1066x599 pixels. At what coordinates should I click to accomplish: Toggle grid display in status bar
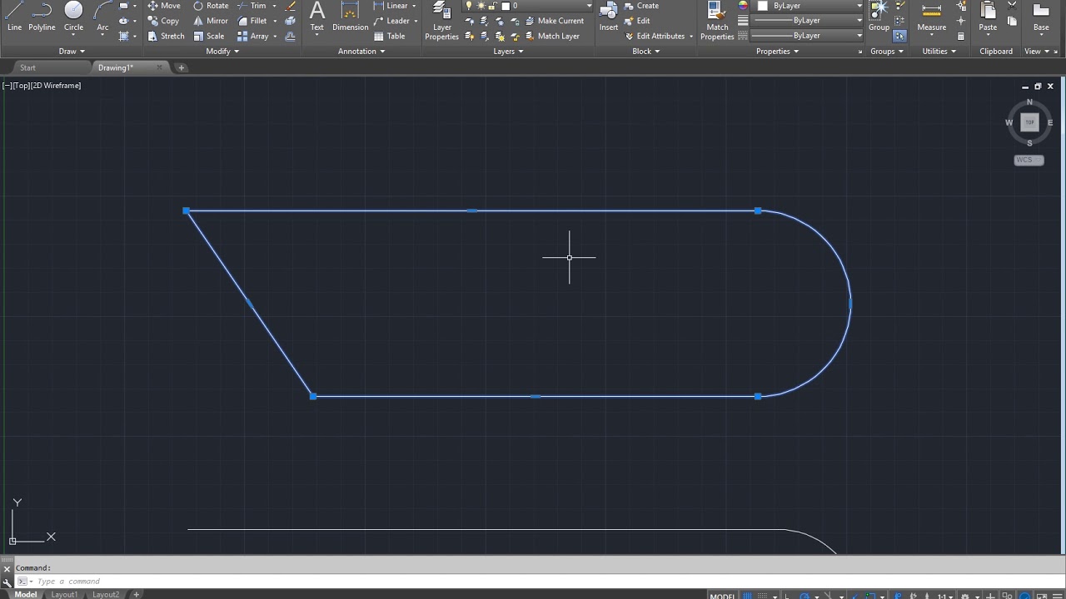pyautogui.click(x=747, y=595)
